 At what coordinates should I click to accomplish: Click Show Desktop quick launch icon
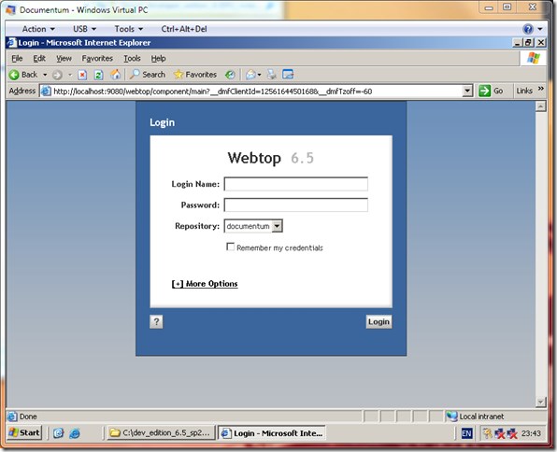coord(58,432)
